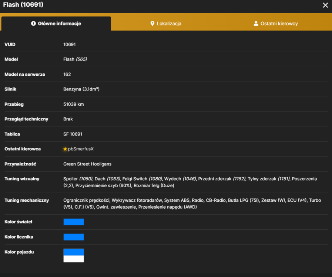This screenshot has height=277, width=332.
Task: Click the person icon beside Ostatni kierowcy
Action: click(256, 24)
